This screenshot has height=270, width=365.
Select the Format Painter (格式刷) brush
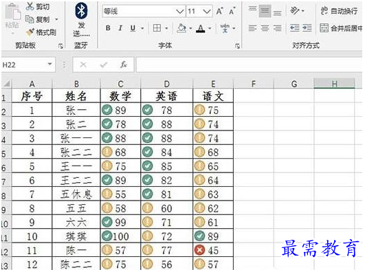pyautogui.click(x=30, y=32)
